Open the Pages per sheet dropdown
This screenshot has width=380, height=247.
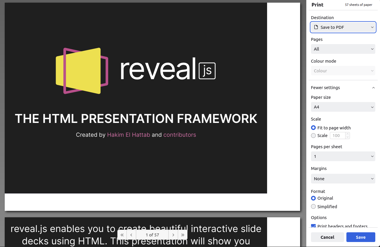point(343,156)
